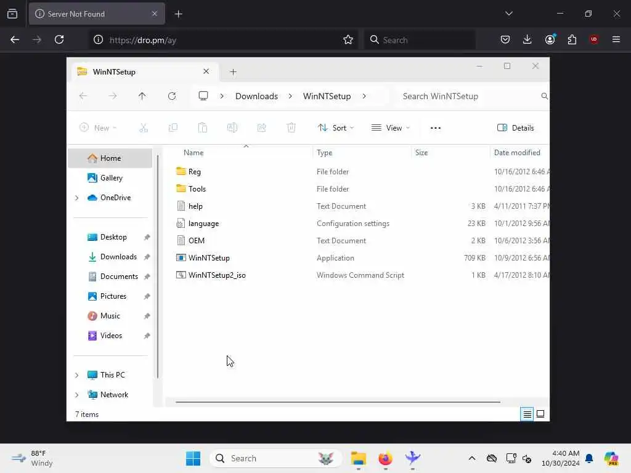The width and height of the screenshot is (631, 473).
Task: Open the Firefox Pocket save icon
Action: (505, 39)
